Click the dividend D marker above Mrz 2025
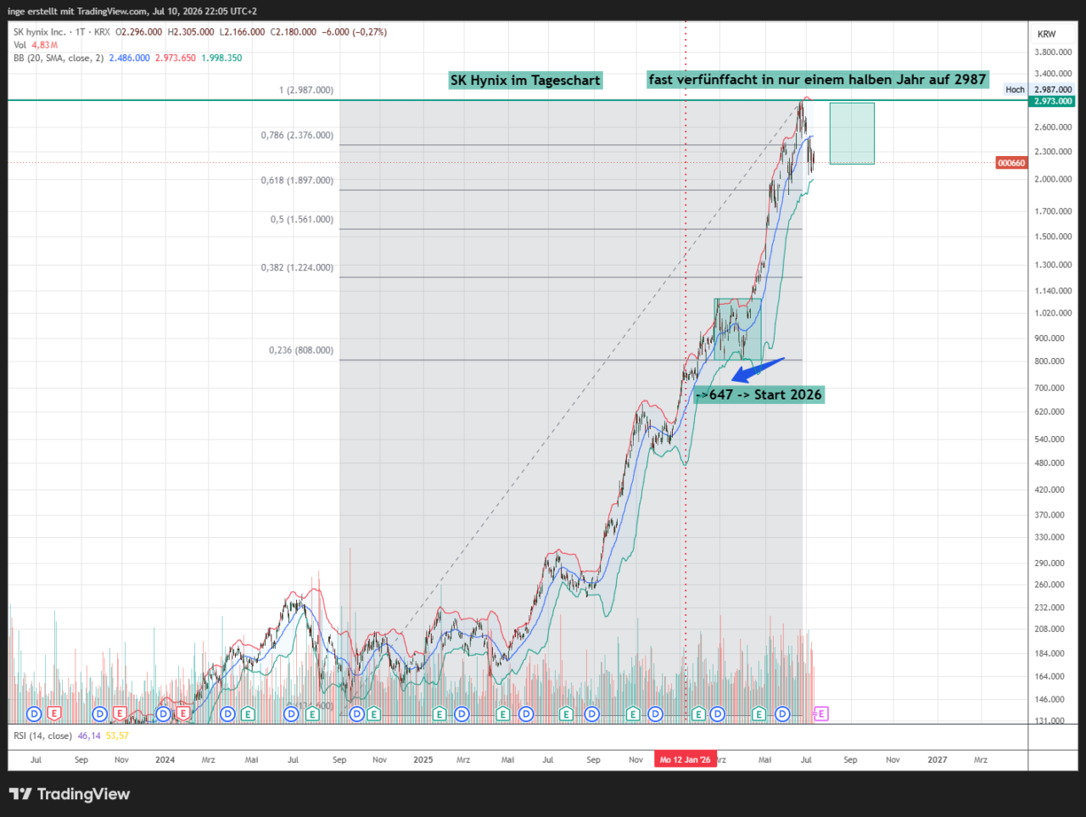1086x817 pixels. [x=462, y=713]
